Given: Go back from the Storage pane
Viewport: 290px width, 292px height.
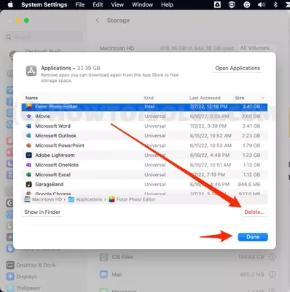Looking at the screenshot, I should (x=98, y=20).
